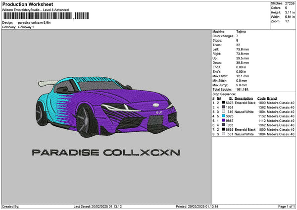Select Natural White description in stop row 3
Viewport: 297px width, 210px height.
244,111
